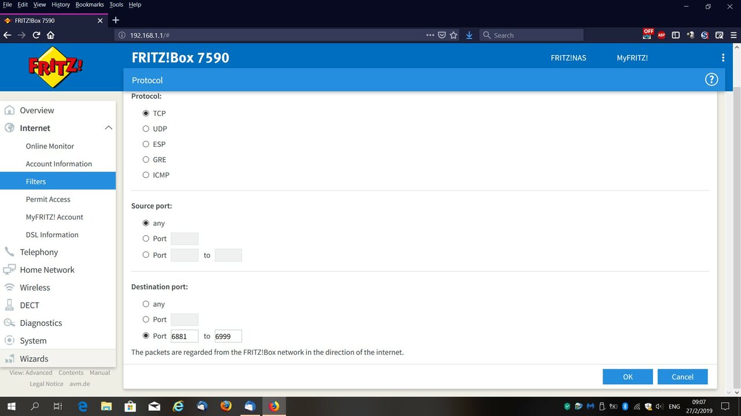Go to the browser home page
The width and height of the screenshot is (741, 416).
(50, 35)
